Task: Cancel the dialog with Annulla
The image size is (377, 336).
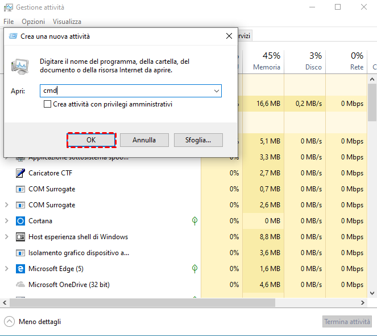Action: 144,140
